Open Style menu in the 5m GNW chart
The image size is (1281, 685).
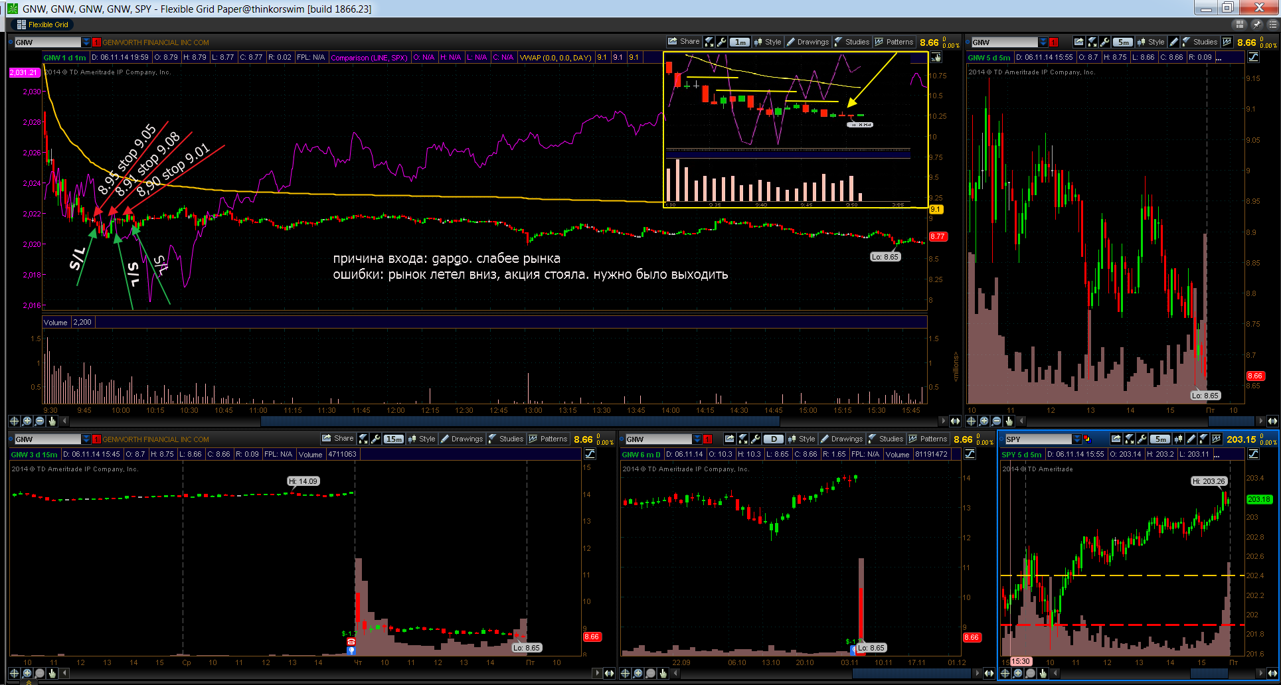[1151, 42]
